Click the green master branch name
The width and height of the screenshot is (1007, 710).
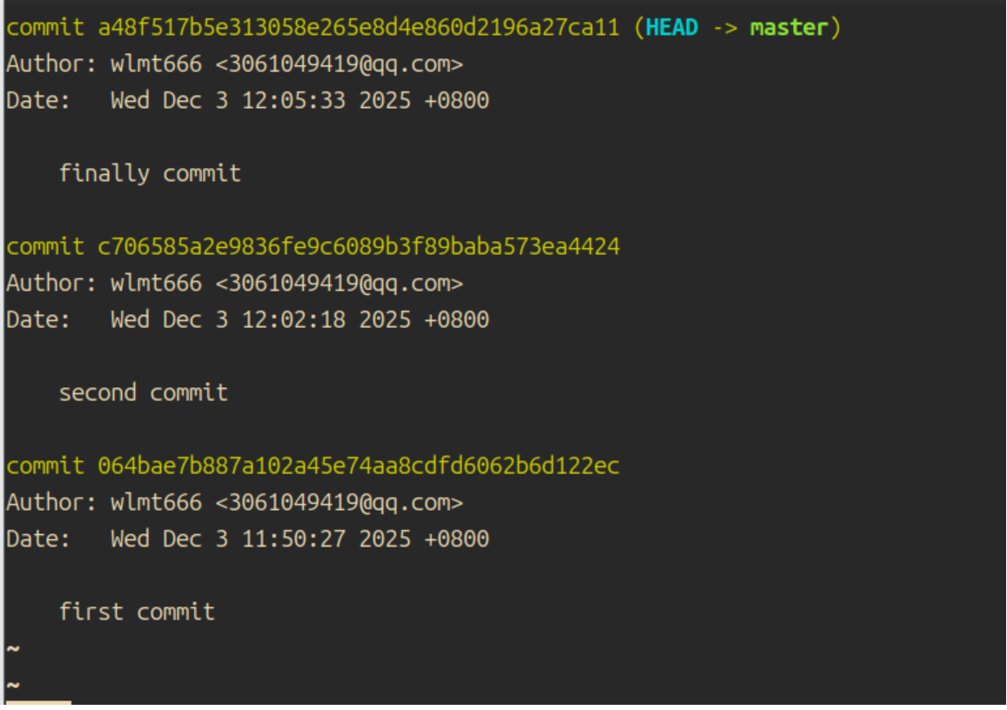click(789, 28)
